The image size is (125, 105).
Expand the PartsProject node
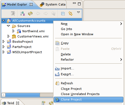[x=4, y=47]
